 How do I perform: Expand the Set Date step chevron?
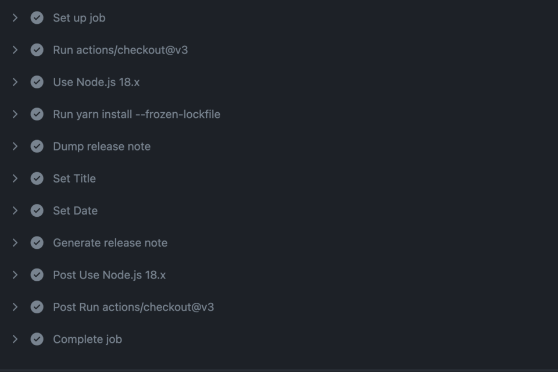coord(15,211)
